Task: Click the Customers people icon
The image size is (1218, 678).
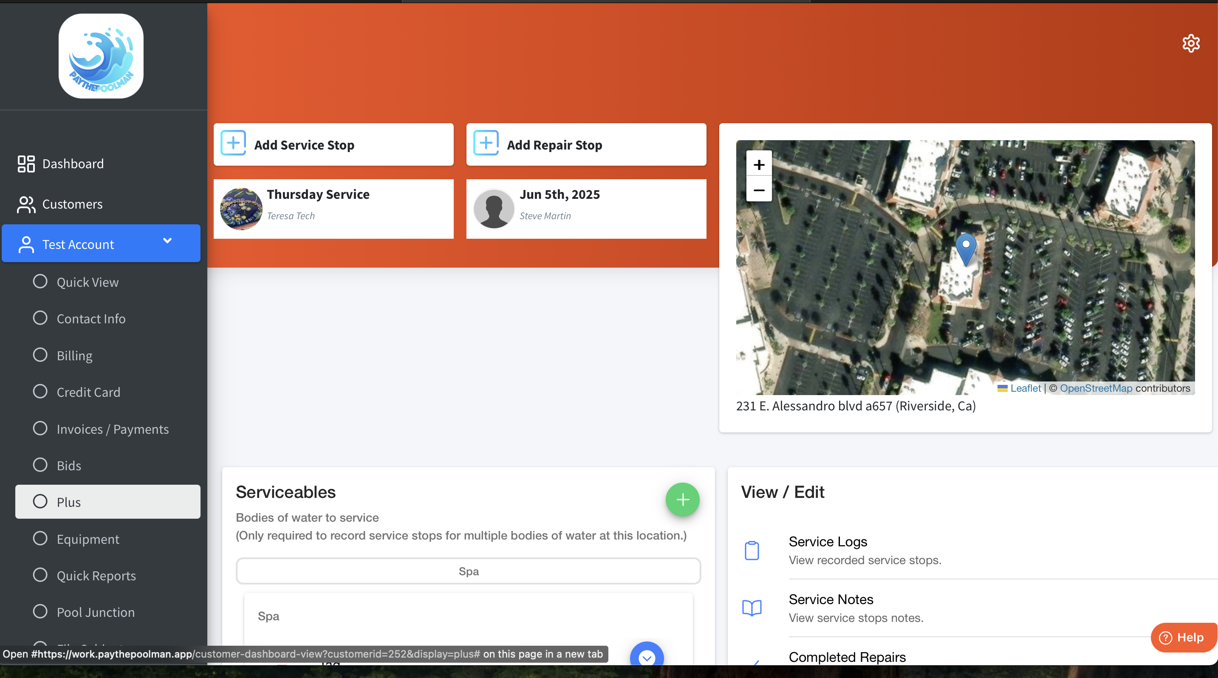Action: click(26, 204)
